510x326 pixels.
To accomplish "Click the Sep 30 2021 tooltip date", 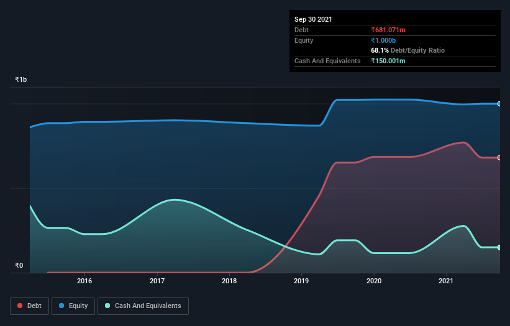I will click(313, 19).
